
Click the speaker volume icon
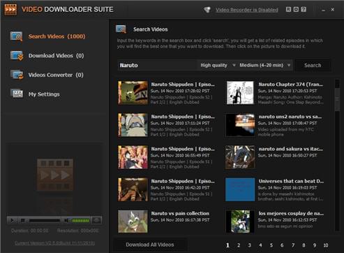(x=66, y=220)
